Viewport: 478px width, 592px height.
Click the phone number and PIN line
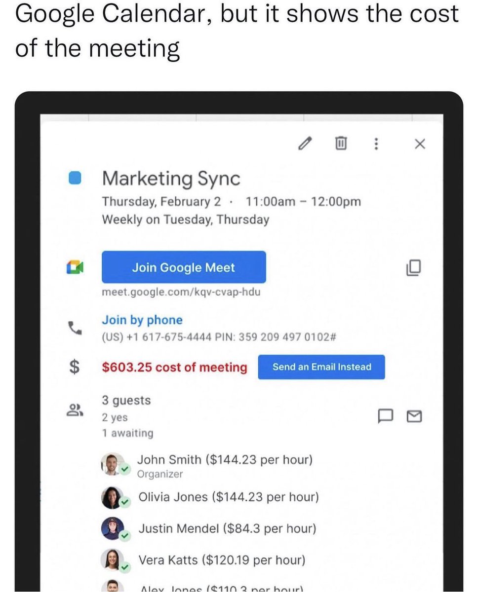tap(219, 337)
